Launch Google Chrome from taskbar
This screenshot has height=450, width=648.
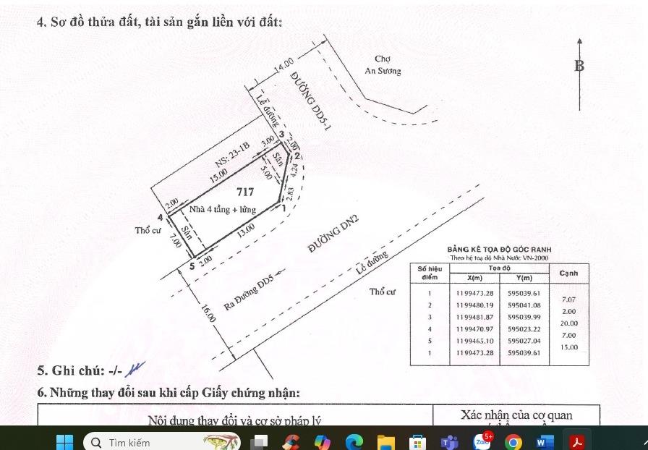tap(513, 441)
